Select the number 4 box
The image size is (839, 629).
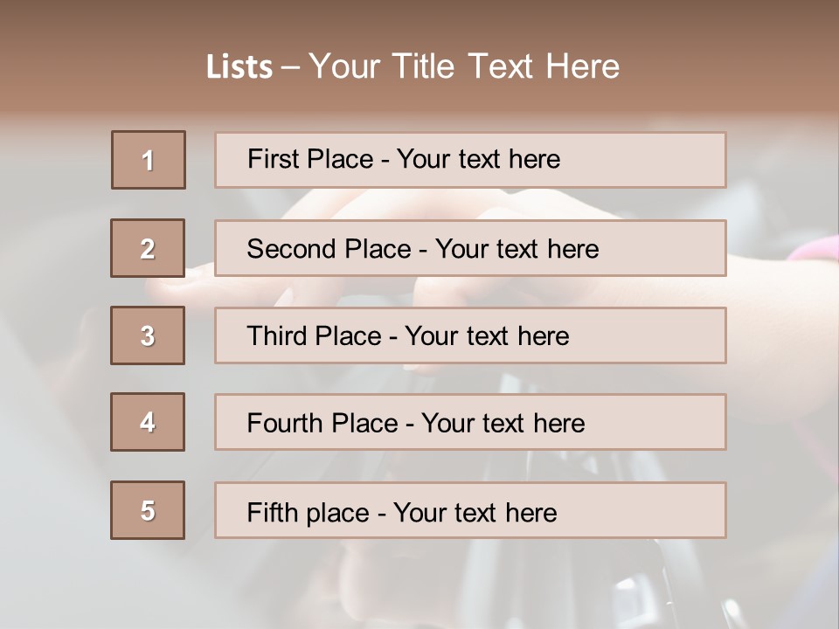[148, 422]
